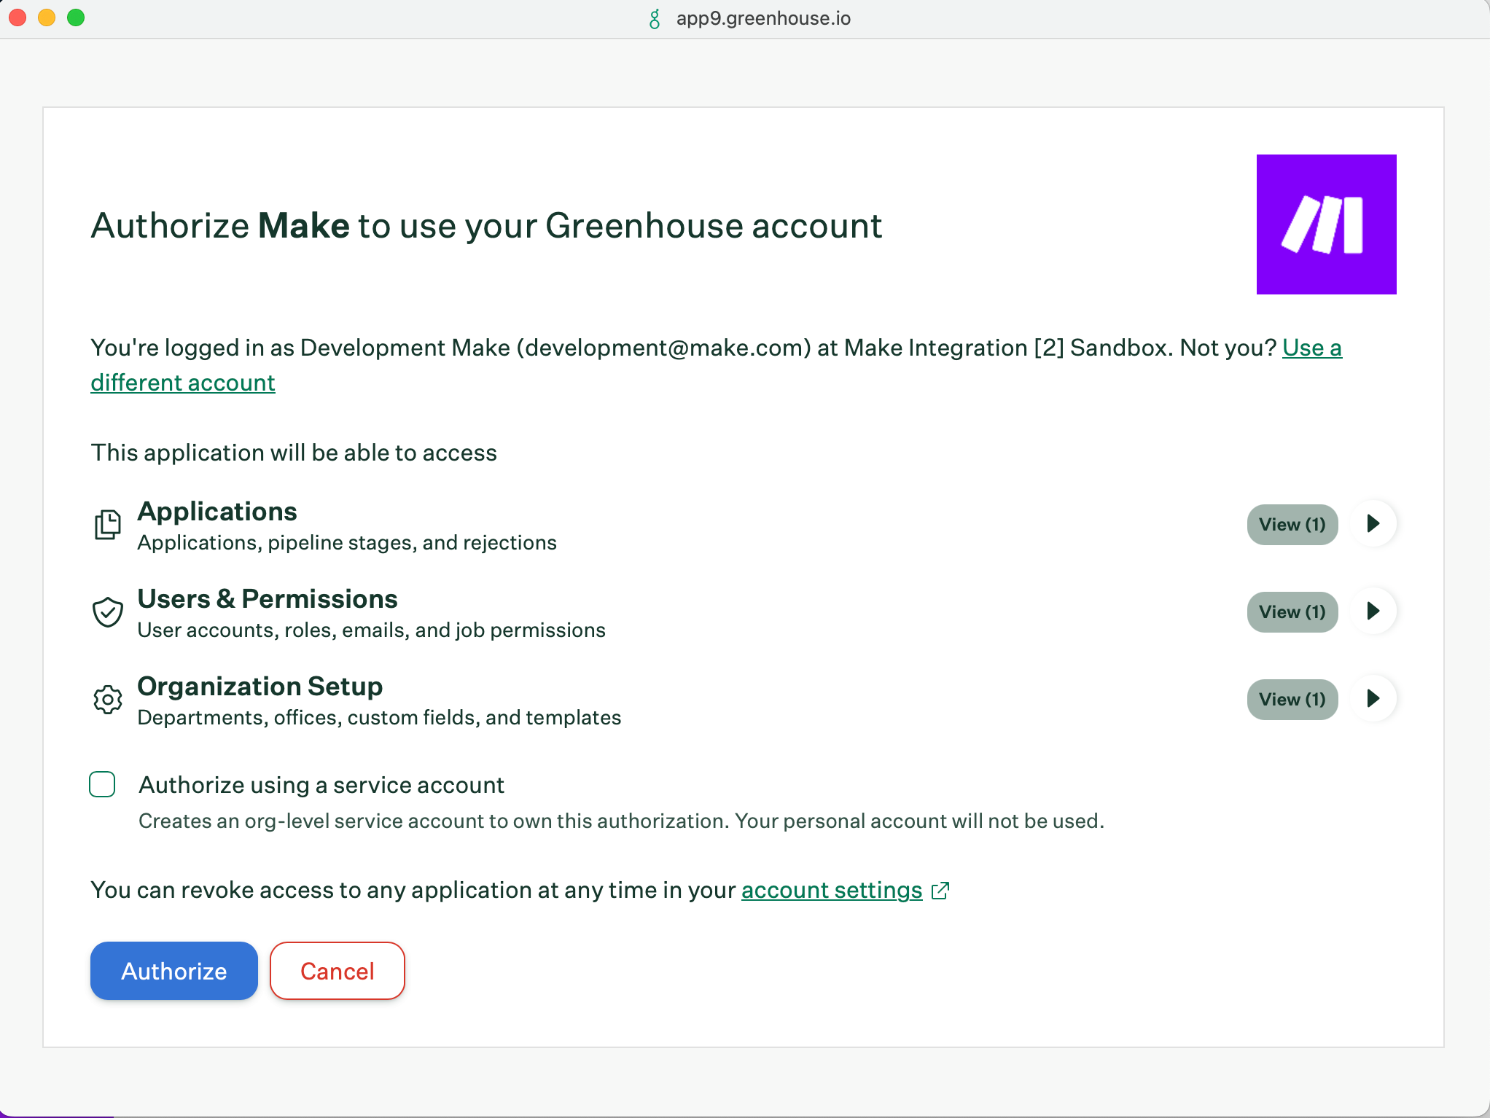Screen dimensions: 1490x1118
Task: Expand the Applications permissions arrow
Action: pyautogui.click(x=1373, y=523)
